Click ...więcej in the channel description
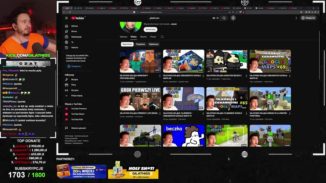This screenshot has width=326, height=183. [173, 24]
